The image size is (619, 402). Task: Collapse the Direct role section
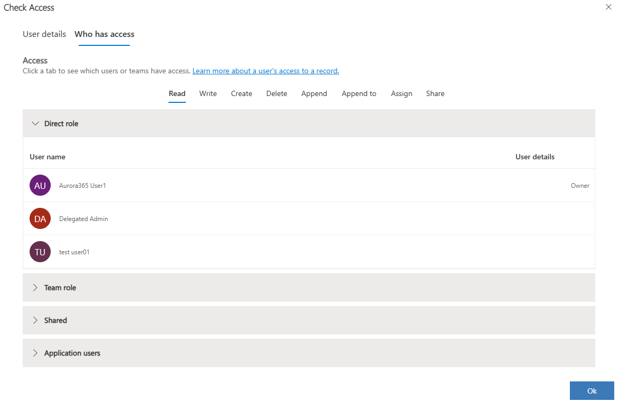point(35,123)
